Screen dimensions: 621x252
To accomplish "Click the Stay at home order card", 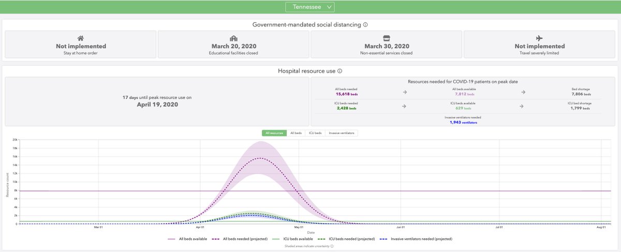I will (80, 44).
